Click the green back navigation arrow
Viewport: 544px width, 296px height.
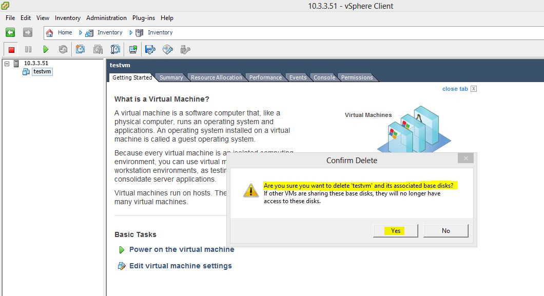tap(10, 32)
